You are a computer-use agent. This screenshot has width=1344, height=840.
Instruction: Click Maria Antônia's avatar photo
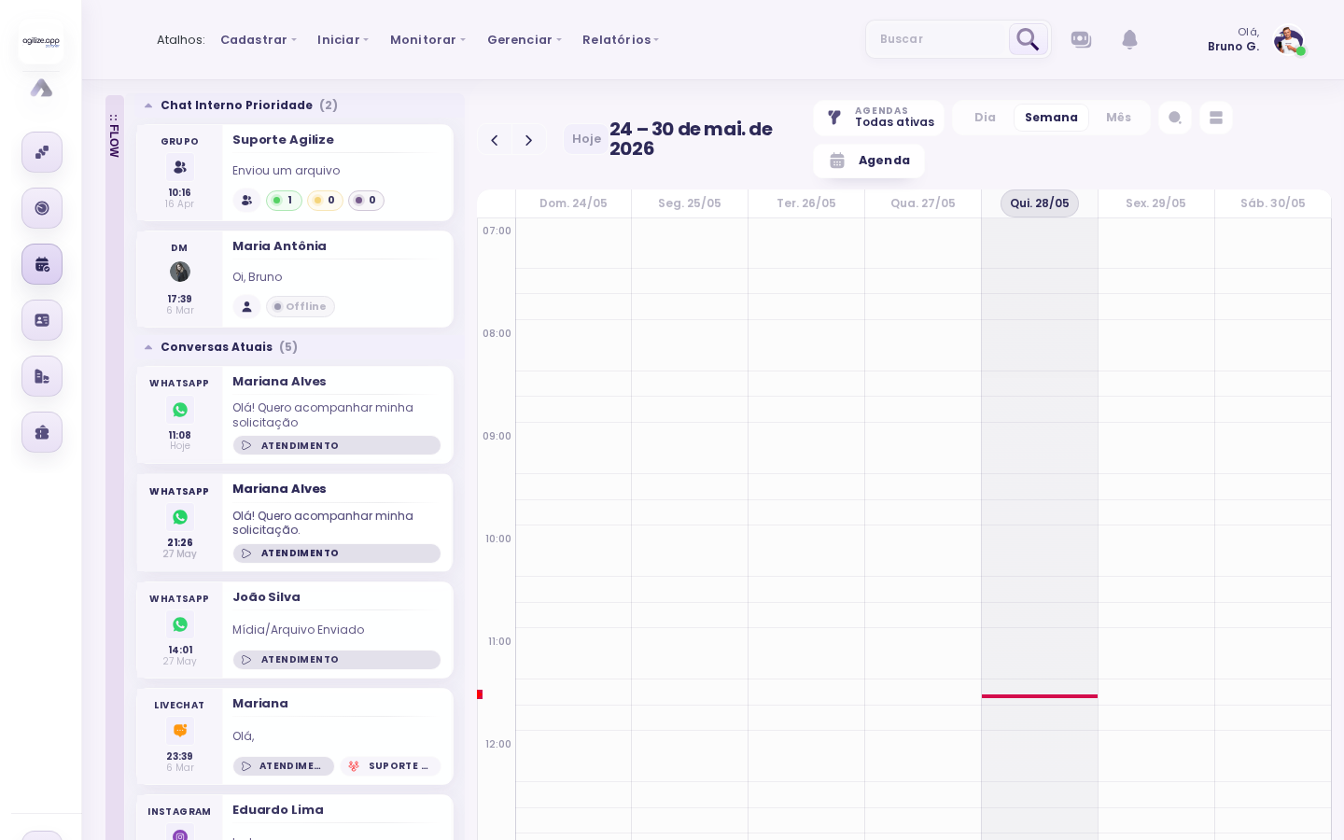coord(180,272)
